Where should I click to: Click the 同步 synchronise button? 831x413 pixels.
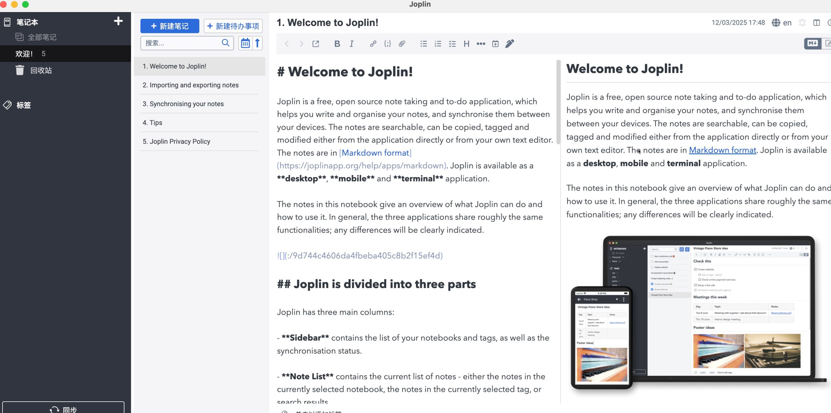[63, 408]
